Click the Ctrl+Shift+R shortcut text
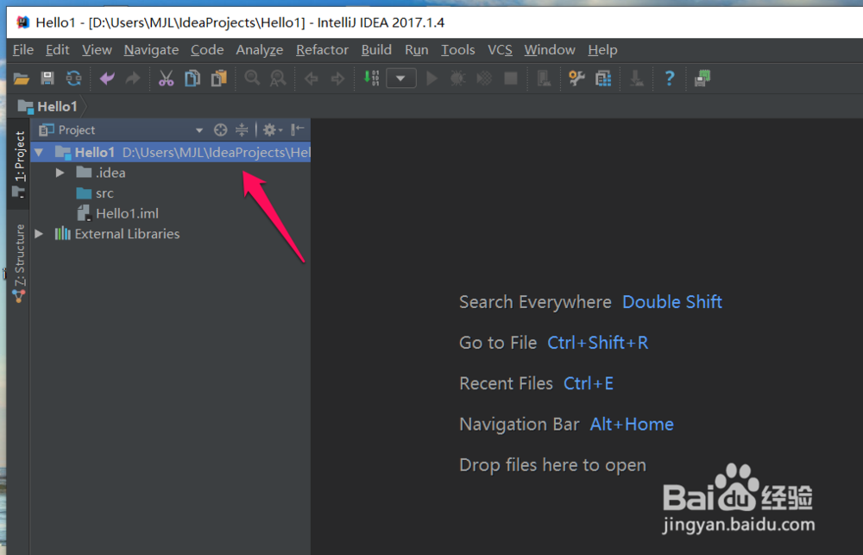 pyautogui.click(x=598, y=343)
